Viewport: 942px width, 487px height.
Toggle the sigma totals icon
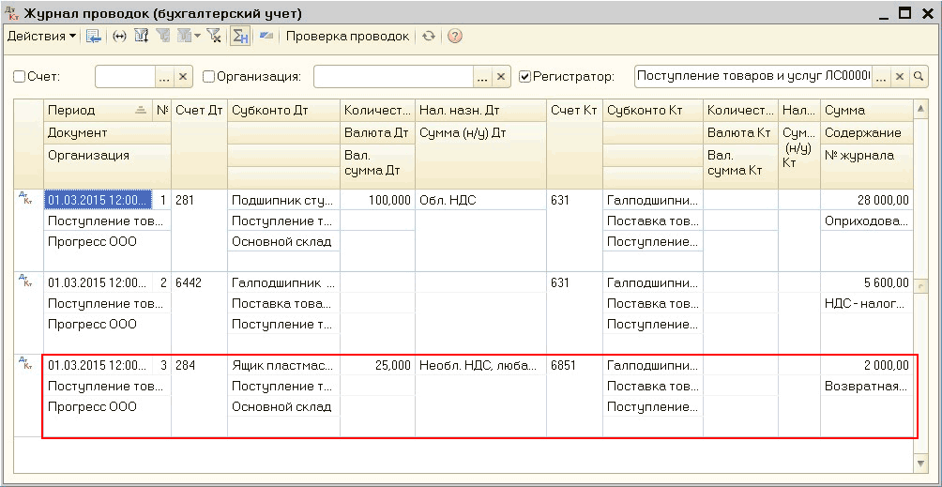(240, 37)
